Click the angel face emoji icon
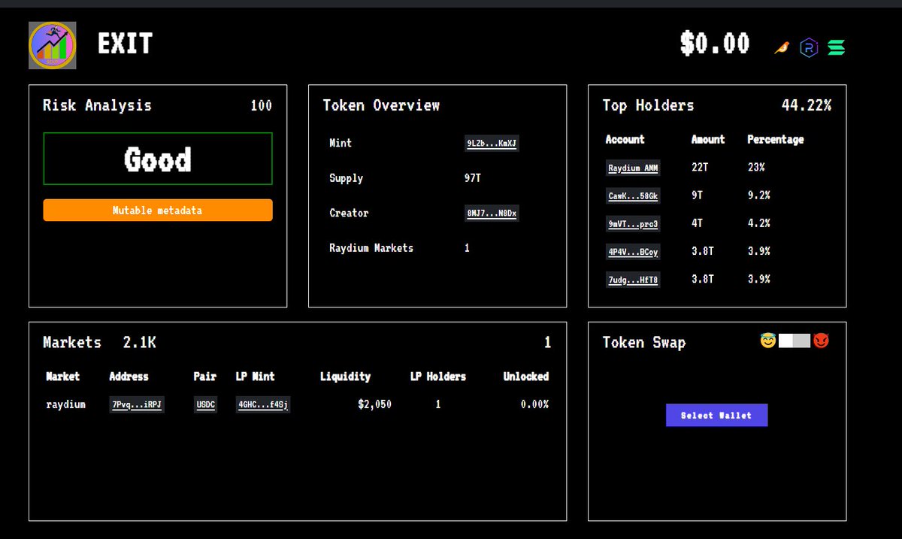 [767, 341]
